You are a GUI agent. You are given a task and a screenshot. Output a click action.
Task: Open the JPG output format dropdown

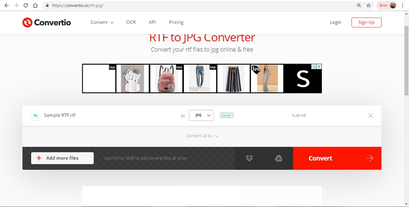click(201, 115)
